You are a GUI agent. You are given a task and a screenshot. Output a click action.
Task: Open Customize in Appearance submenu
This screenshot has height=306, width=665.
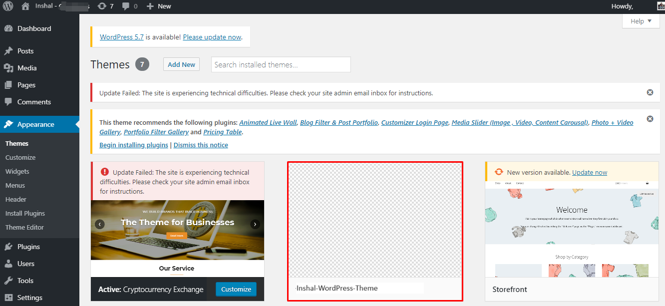click(x=20, y=157)
